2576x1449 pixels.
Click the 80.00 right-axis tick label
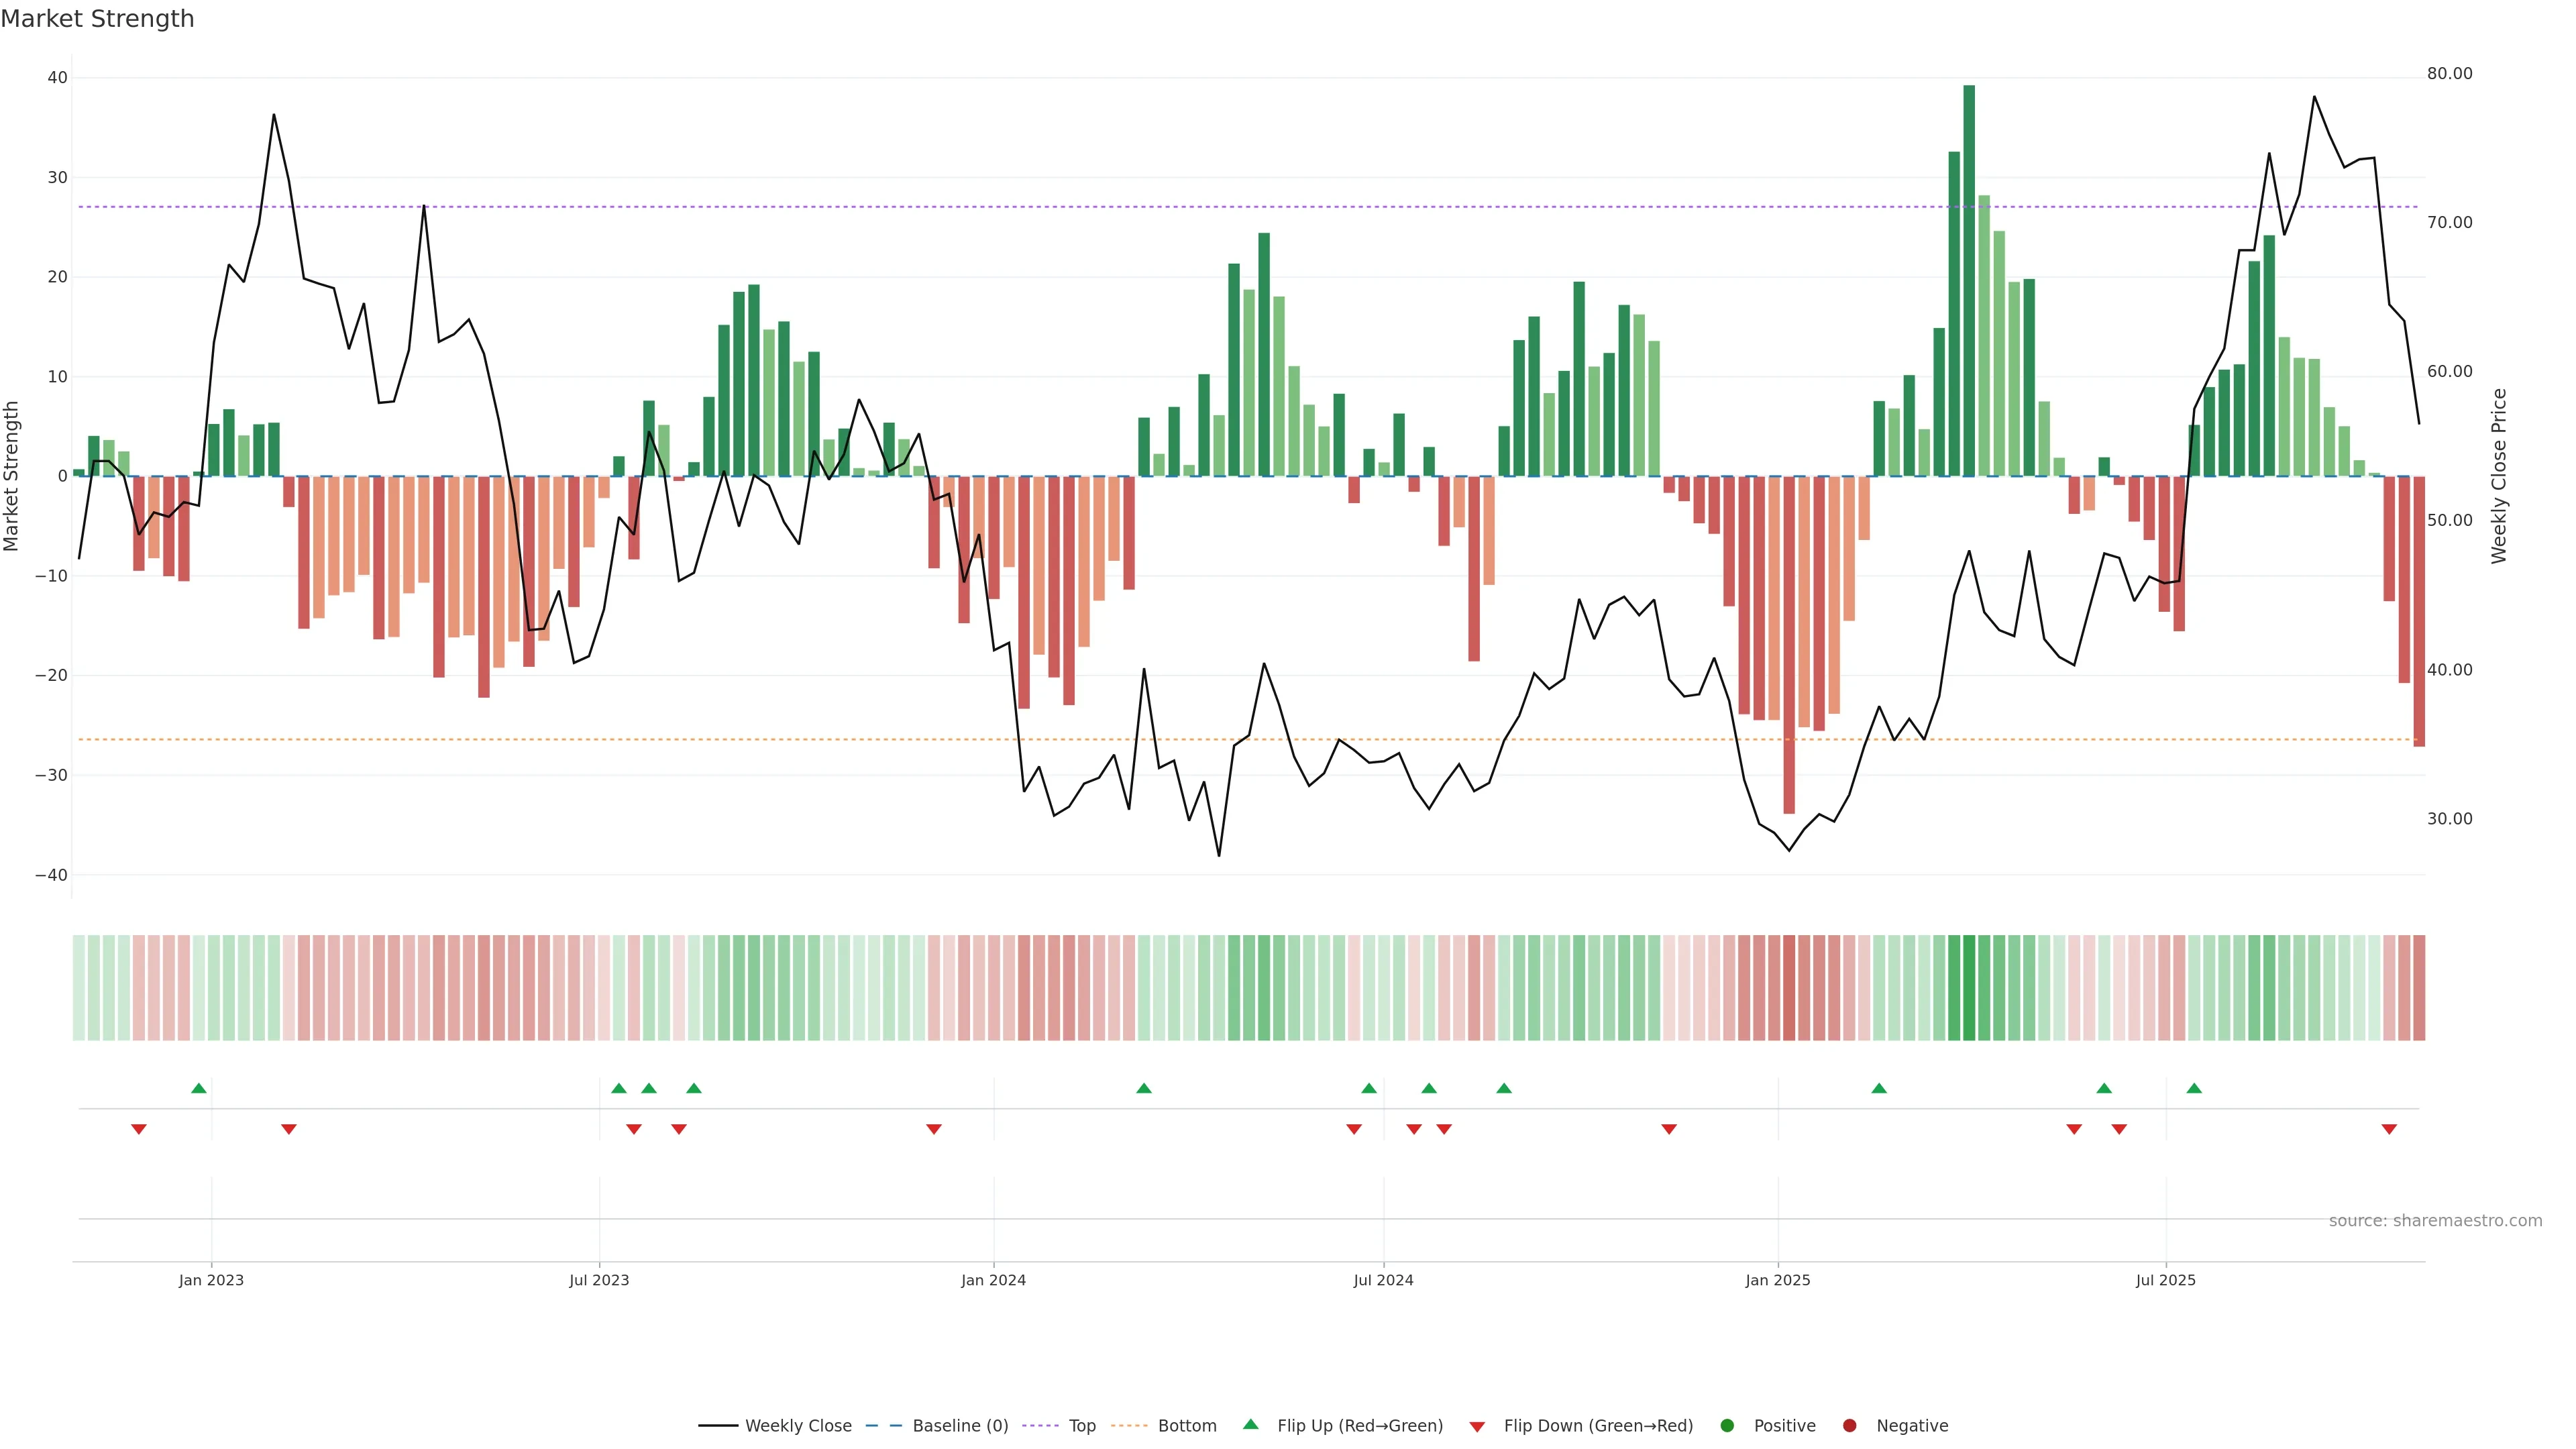(x=2449, y=74)
